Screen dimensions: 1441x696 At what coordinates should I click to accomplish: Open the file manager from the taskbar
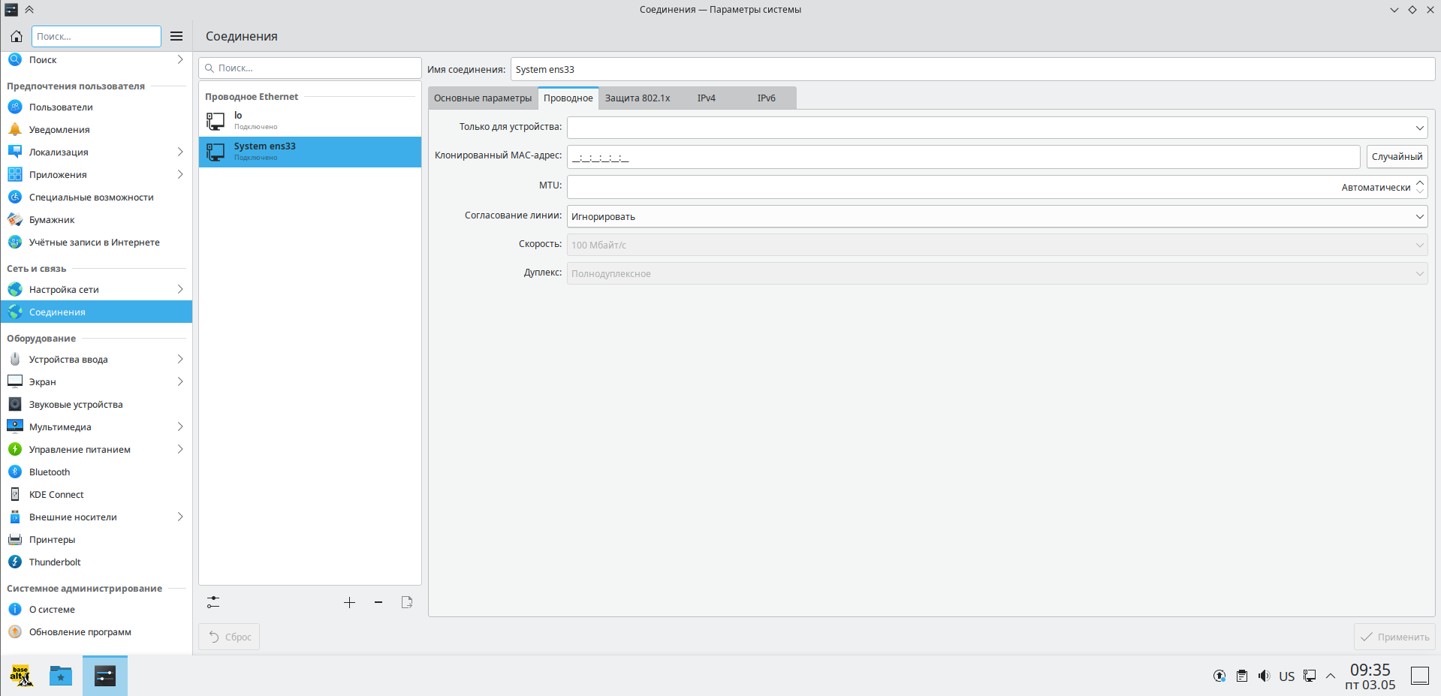60,676
